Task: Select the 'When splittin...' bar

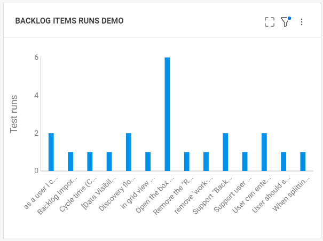Action: [303, 161]
